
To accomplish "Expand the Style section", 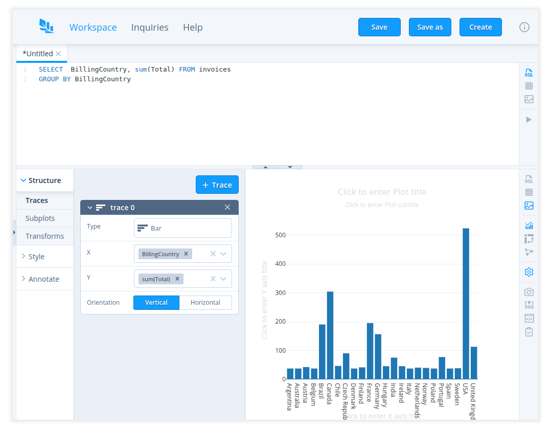I will pyautogui.click(x=36, y=257).
